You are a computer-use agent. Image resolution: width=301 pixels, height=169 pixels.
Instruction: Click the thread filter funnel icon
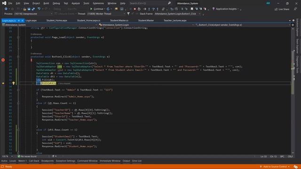click(x=128, y=14)
